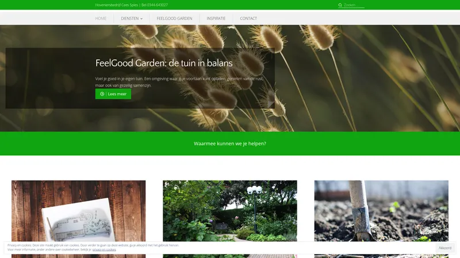Click the Waarmee kunnen we je helpen? banner text
The width and height of the screenshot is (460, 258).
tap(230, 144)
